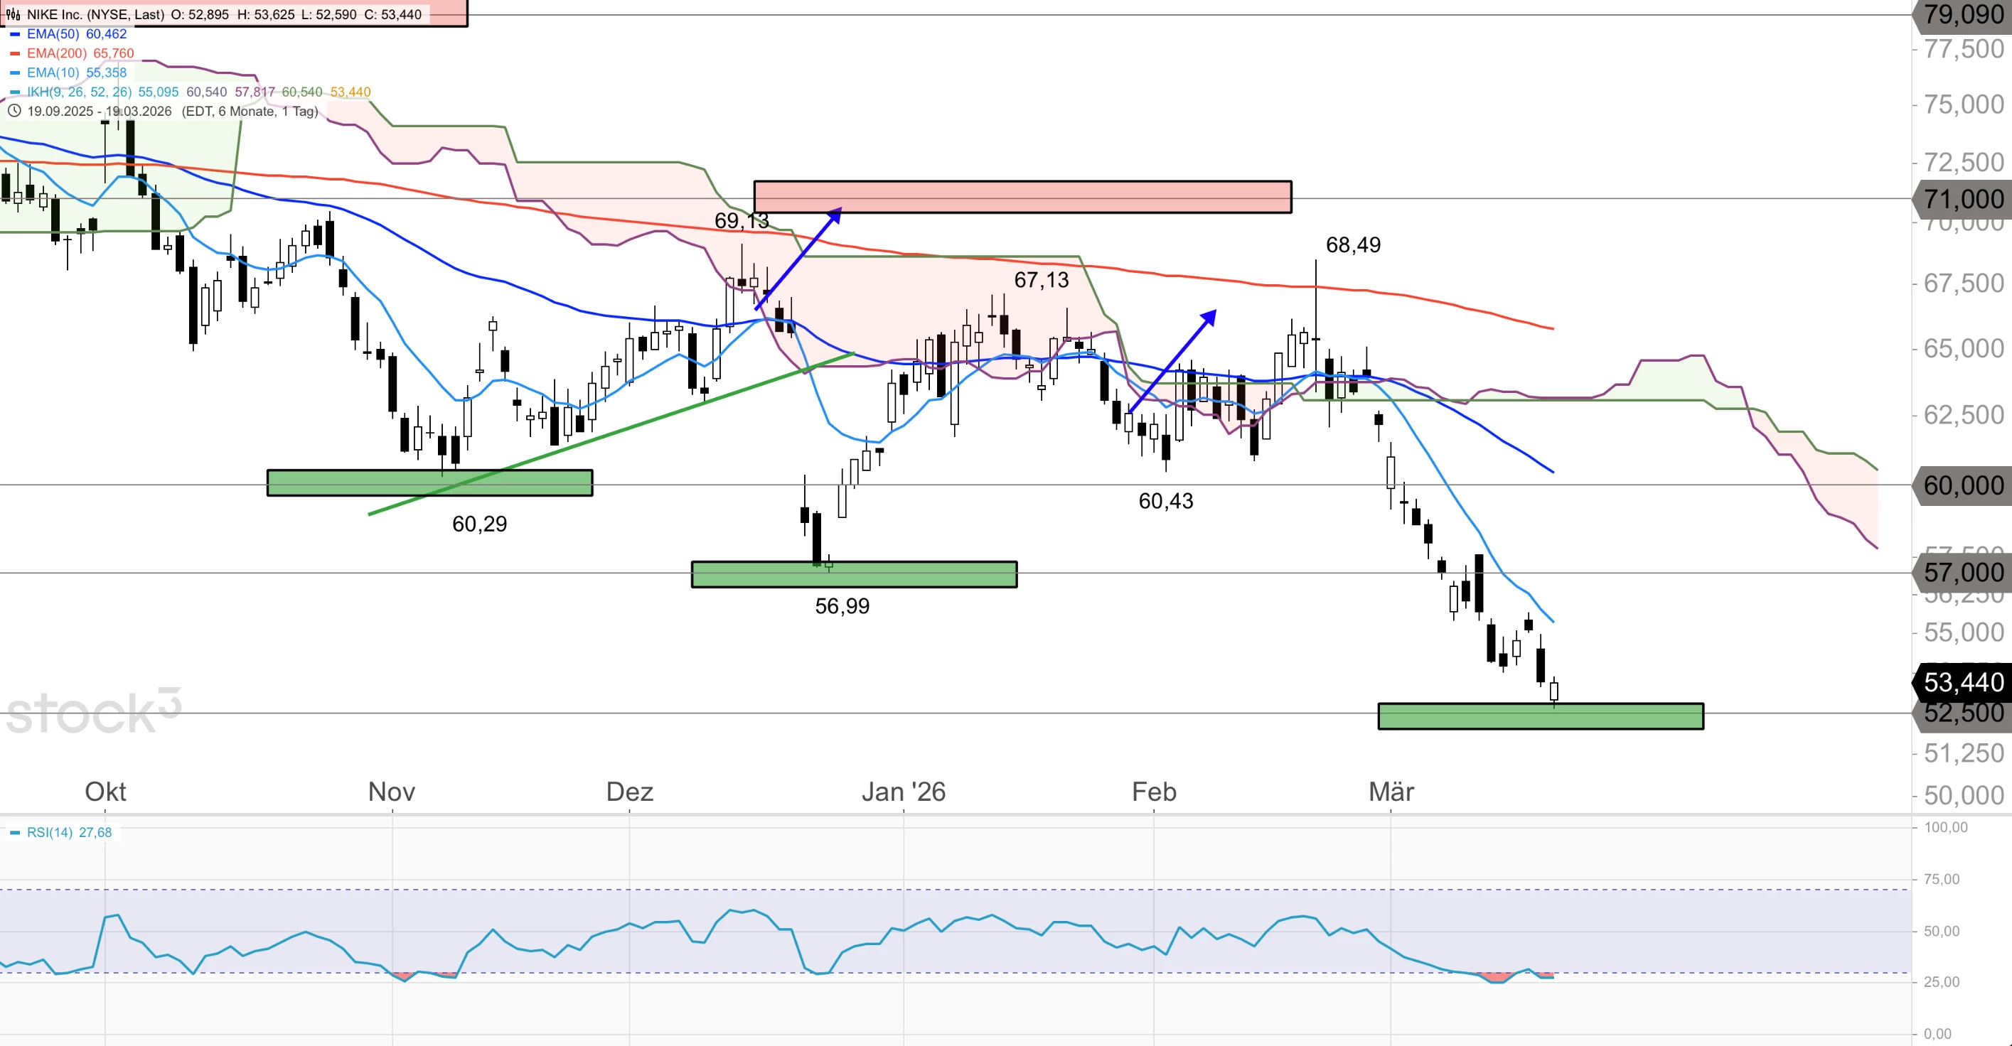Click the current price label 53,440
The image size is (2012, 1046).
(x=1964, y=682)
